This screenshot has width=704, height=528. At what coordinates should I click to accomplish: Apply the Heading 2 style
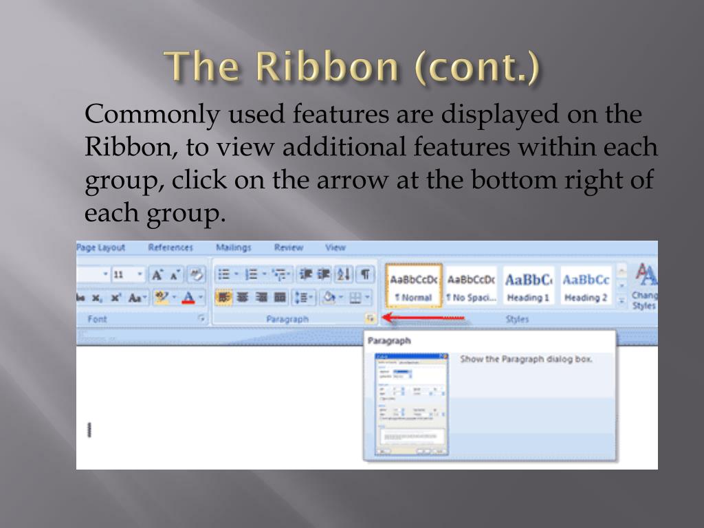click(586, 287)
